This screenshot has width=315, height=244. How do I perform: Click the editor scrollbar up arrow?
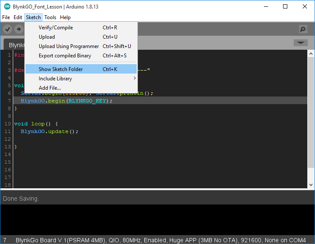point(311,54)
